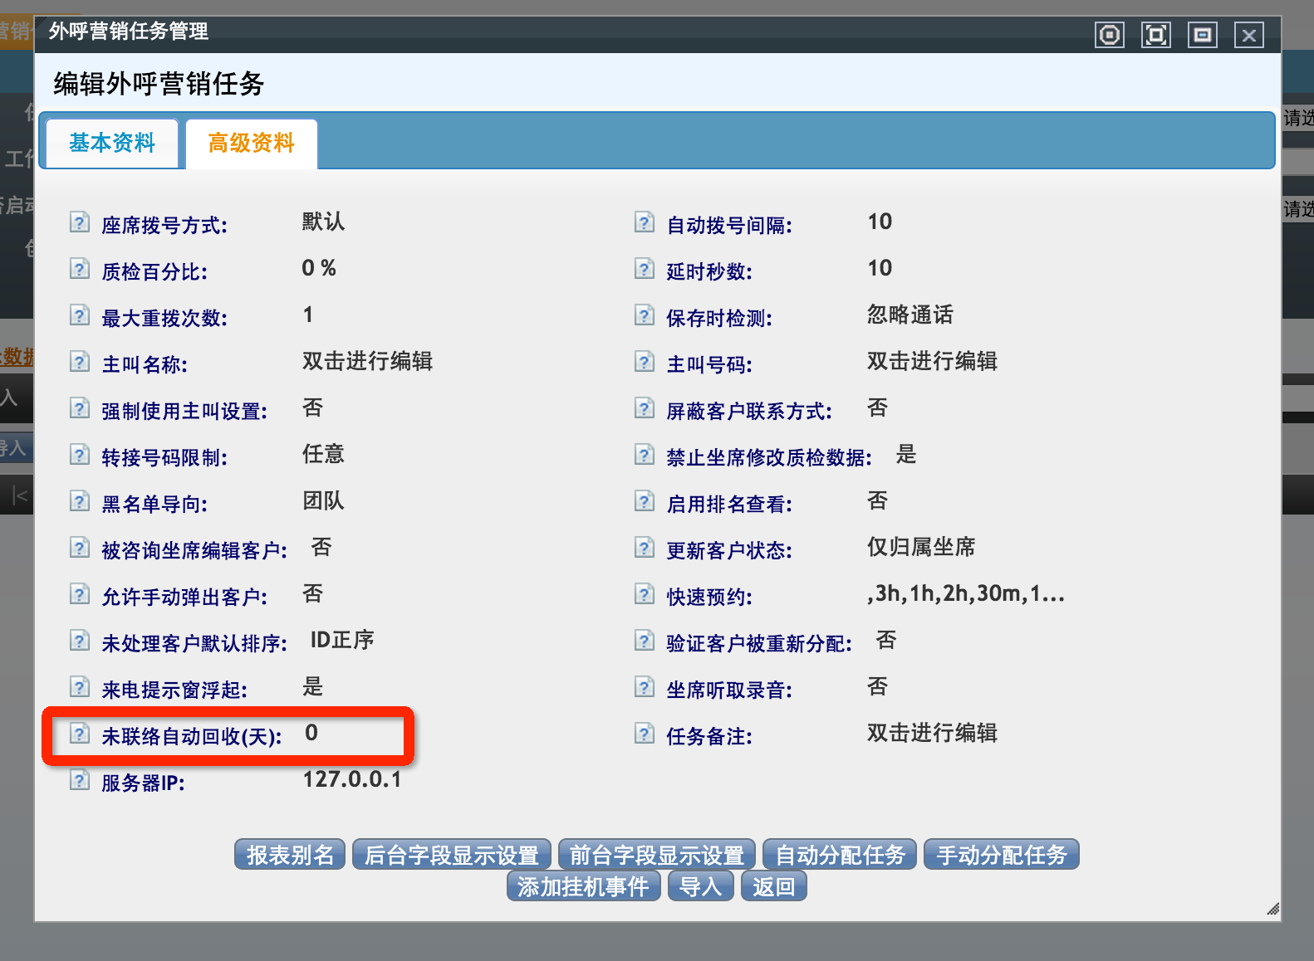Click the help icon beside 服务器IP
The width and height of the screenshot is (1314, 961).
(80, 780)
